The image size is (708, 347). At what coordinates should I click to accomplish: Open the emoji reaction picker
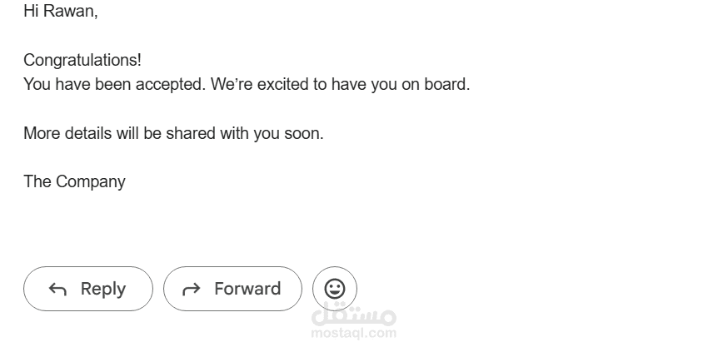click(335, 289)
